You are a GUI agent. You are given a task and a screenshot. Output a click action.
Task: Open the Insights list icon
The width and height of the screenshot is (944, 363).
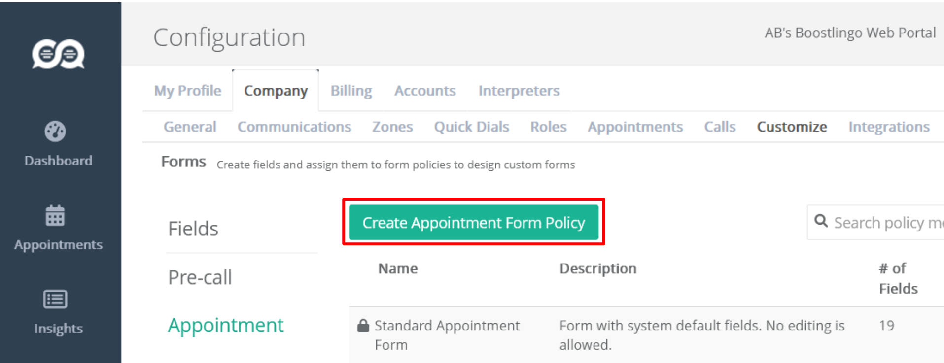coord(55,299)
